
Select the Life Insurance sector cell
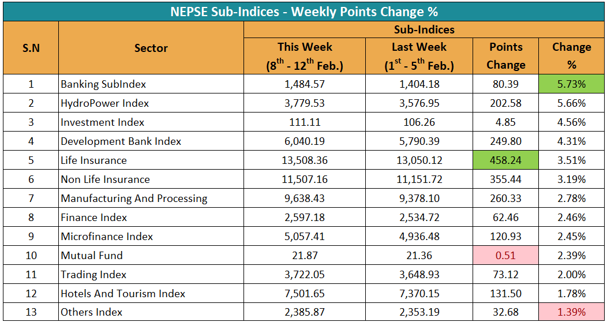pyautogui.click(x=94, y=160)
